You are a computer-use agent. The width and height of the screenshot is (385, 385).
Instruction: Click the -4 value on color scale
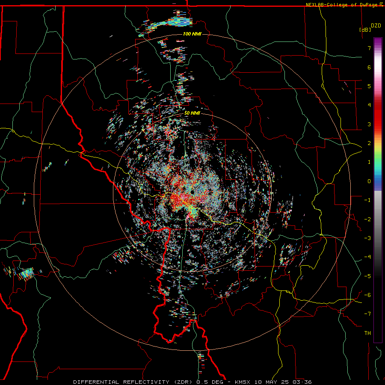click(x=367, y=257)
